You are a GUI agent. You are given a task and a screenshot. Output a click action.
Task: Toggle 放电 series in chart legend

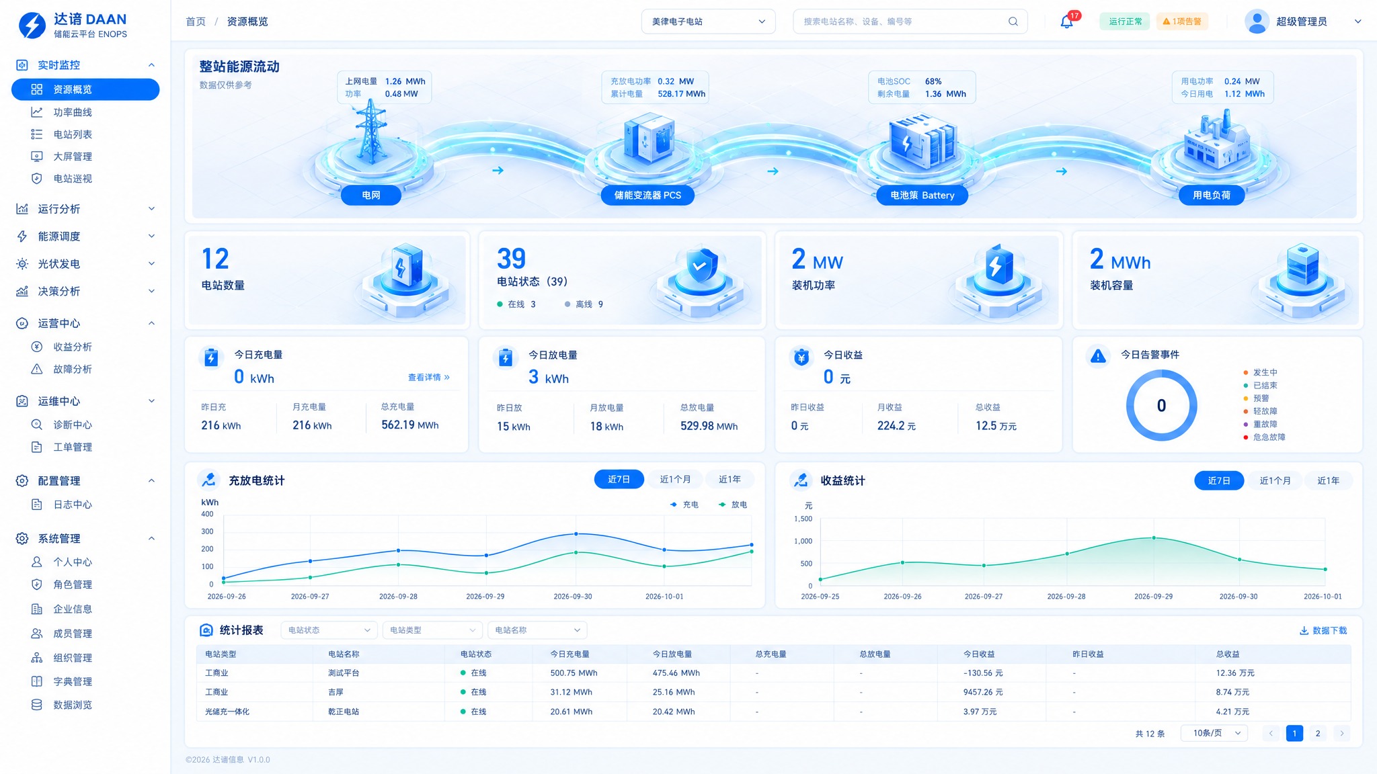(x=732, y=505)
